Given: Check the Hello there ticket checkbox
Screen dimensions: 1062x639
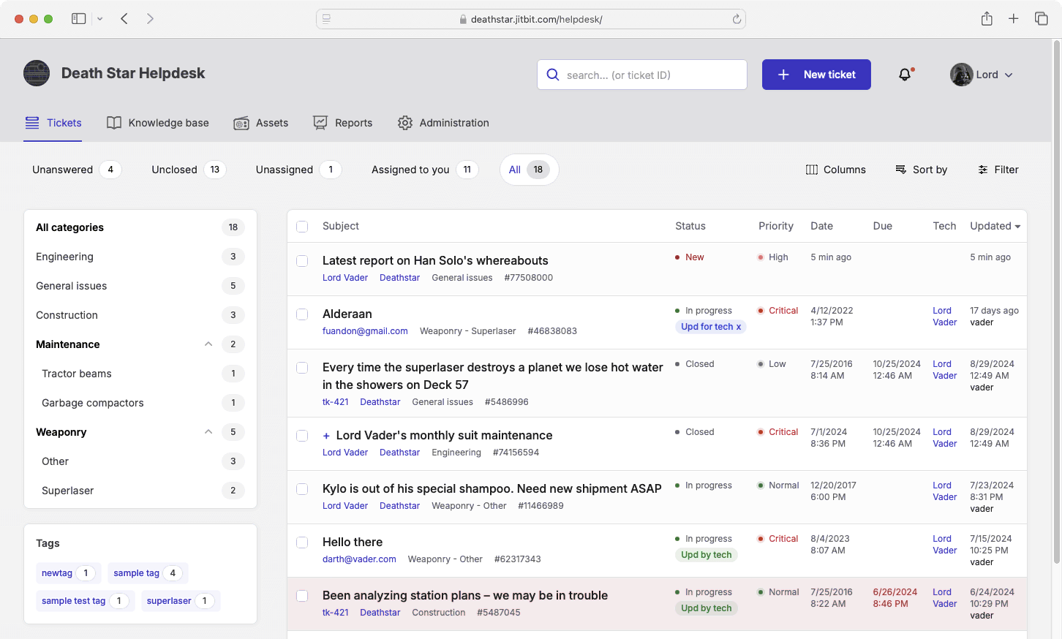Looking at the screenshot, I should click(x=302, y=542).
